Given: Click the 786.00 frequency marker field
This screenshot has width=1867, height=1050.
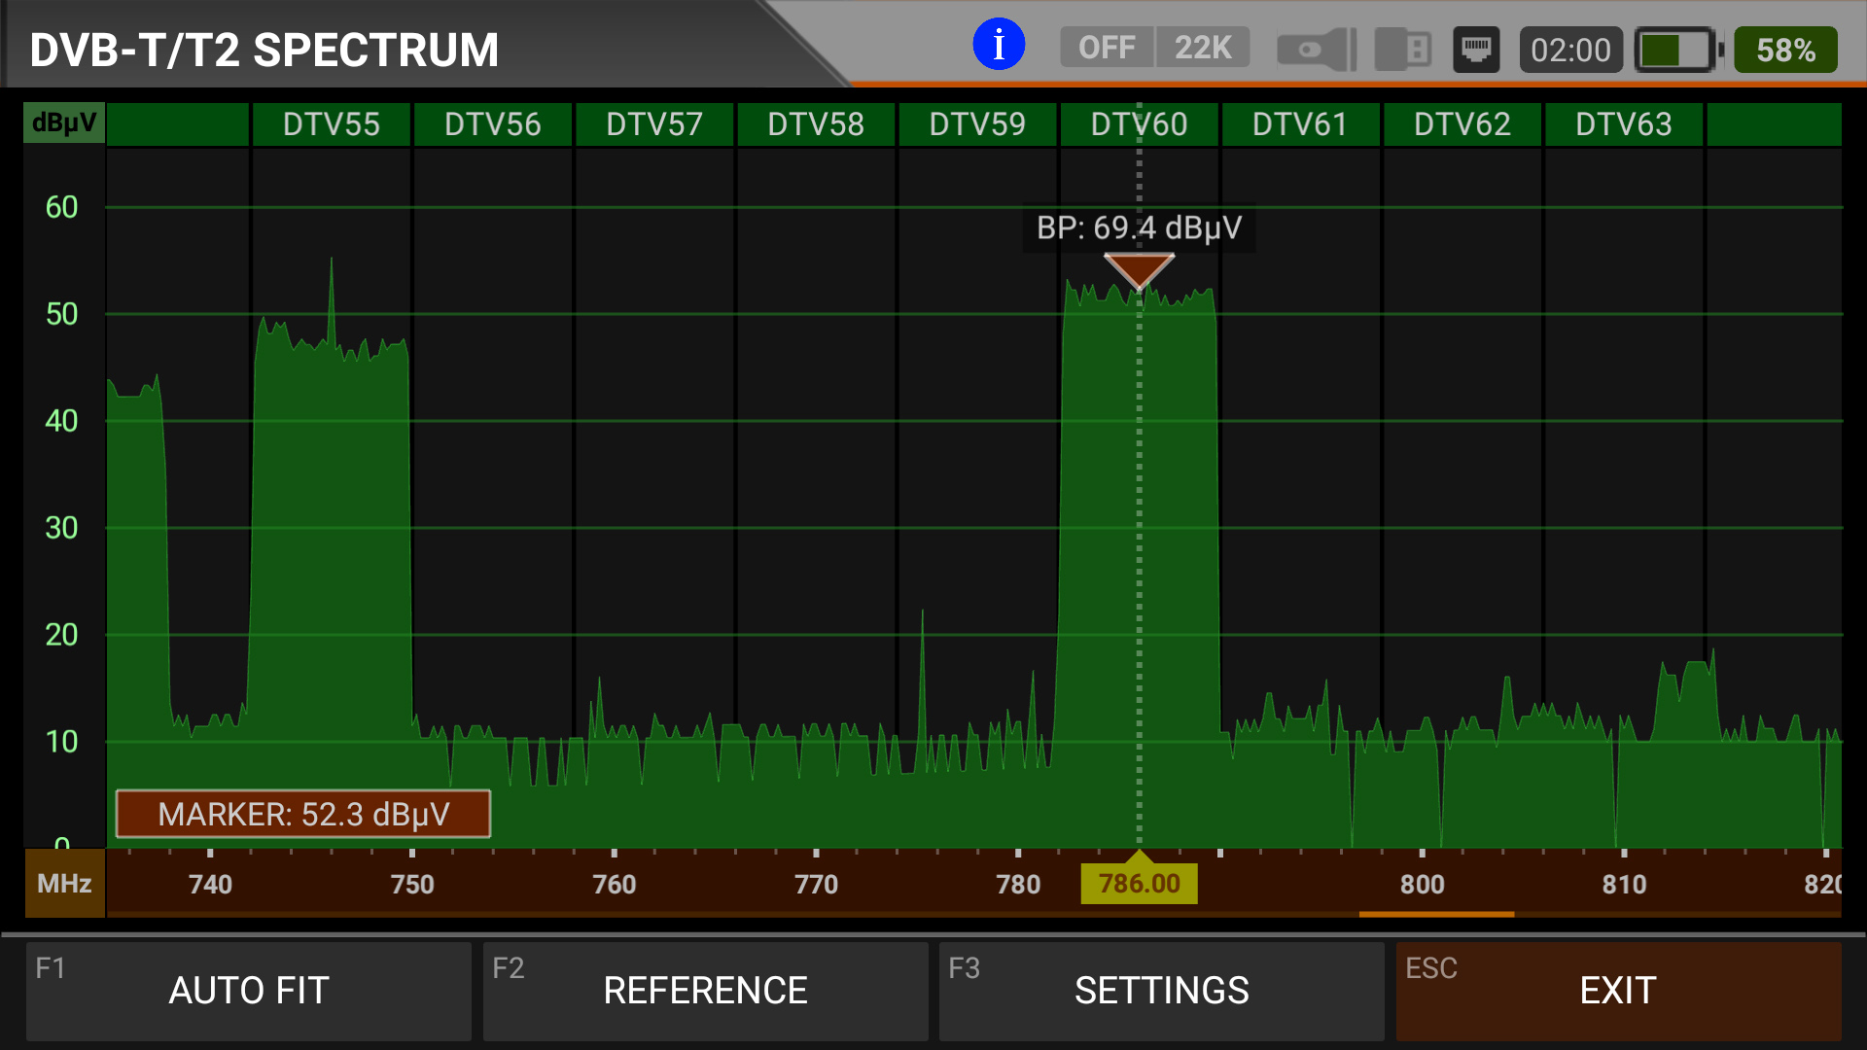Looking at the screenshot, I should tap(1139, 884).
